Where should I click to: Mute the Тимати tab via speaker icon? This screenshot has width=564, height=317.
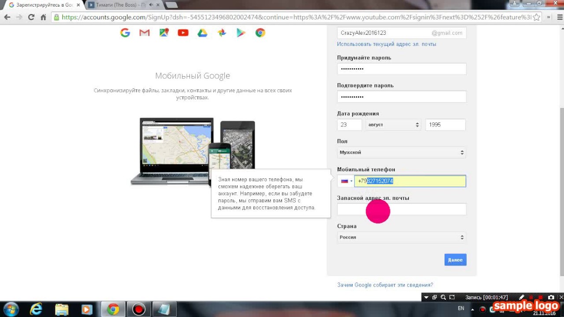(151, 5)
